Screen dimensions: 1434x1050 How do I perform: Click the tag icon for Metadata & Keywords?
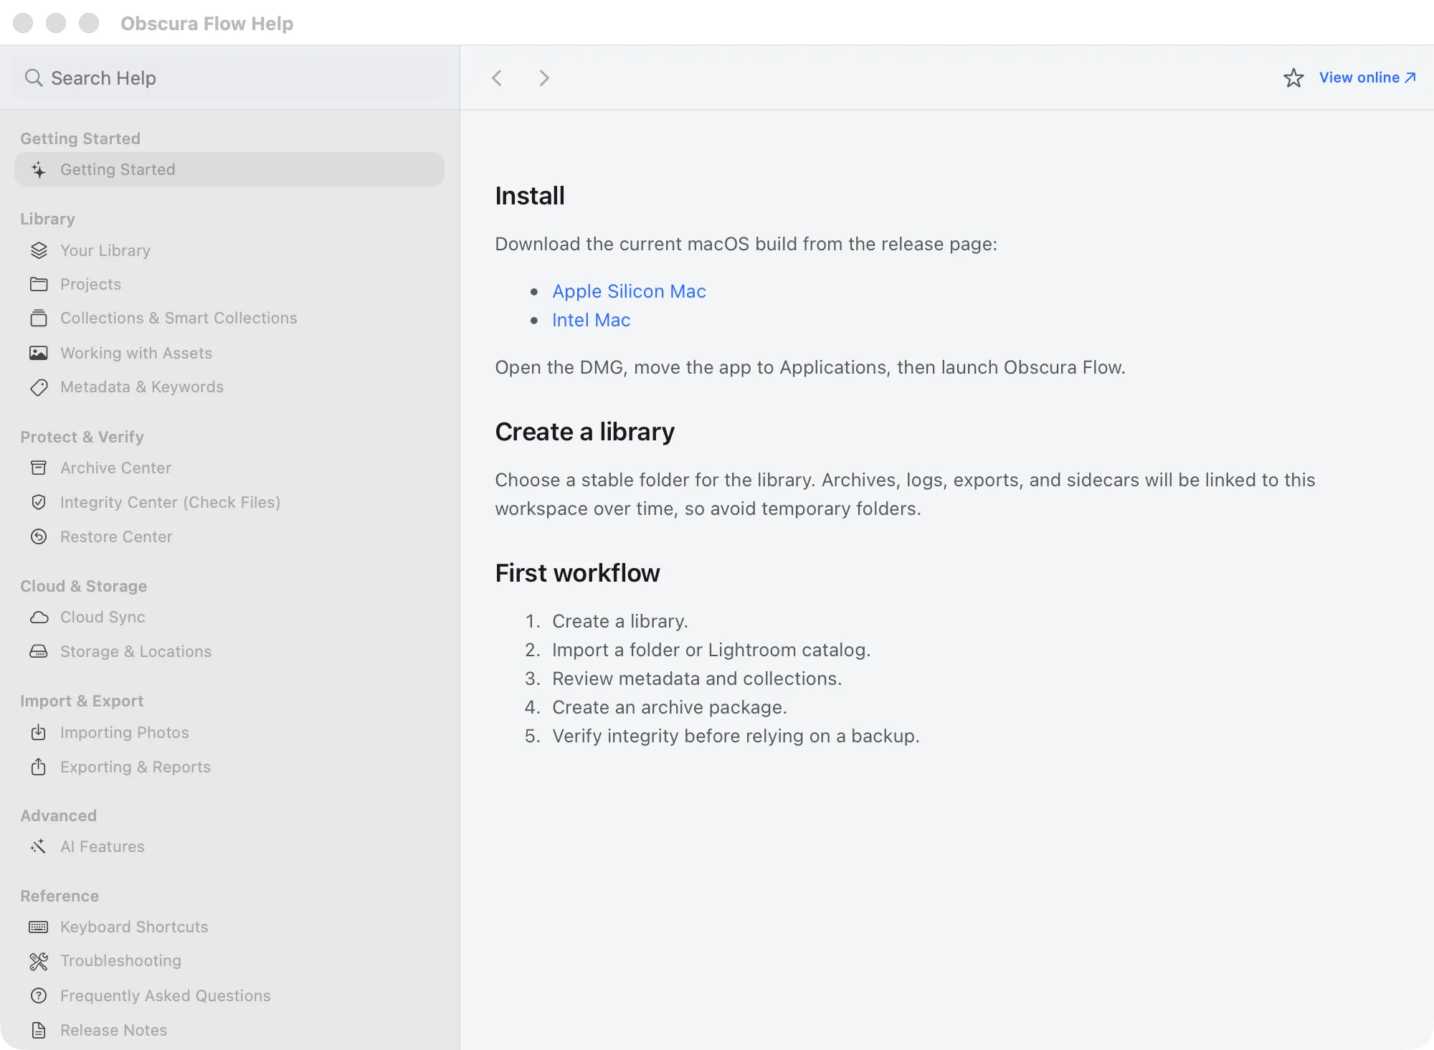[x=39, y=387]
